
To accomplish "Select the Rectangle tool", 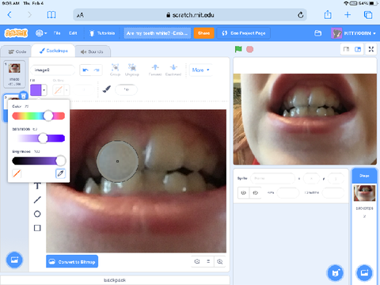I will pyautogui.click(x=37, y=228).
